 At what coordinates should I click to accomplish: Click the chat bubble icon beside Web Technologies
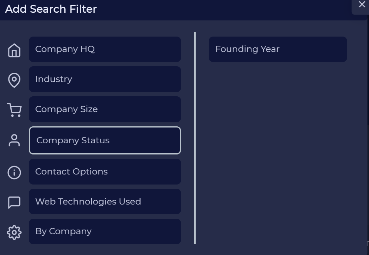click(14, 202)
